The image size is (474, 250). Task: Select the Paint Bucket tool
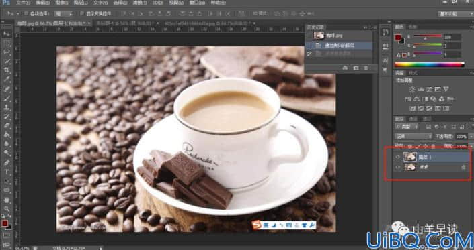point(6,135)
